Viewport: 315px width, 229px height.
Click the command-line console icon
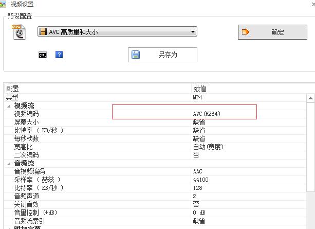[x=43, y=55]
